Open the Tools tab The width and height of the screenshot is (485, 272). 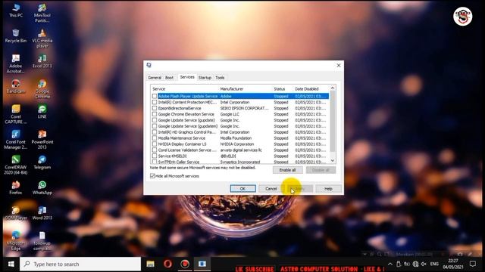pyautogui.click(x=220, y=78)
